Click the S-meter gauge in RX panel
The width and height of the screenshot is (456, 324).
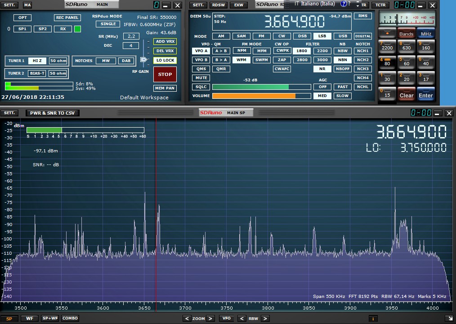407,19
